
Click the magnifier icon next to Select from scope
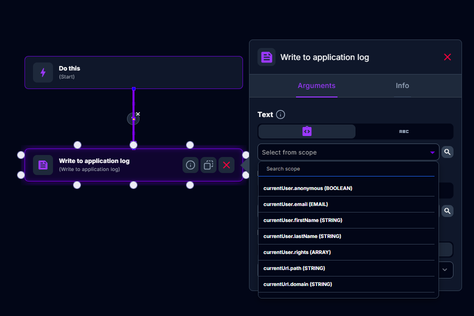coord(447,152)
